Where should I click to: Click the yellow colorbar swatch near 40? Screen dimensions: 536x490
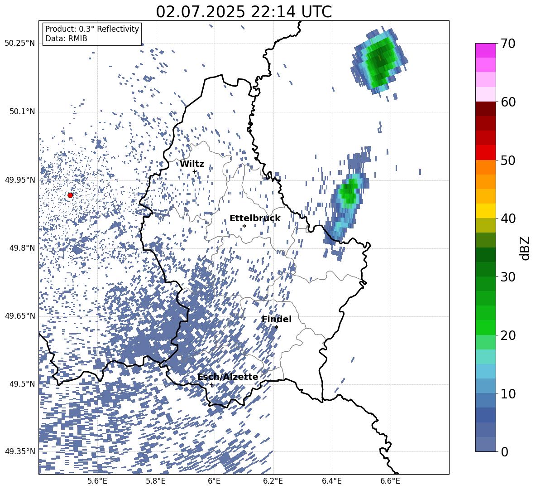pyautogui.click(x=486, y=211)
